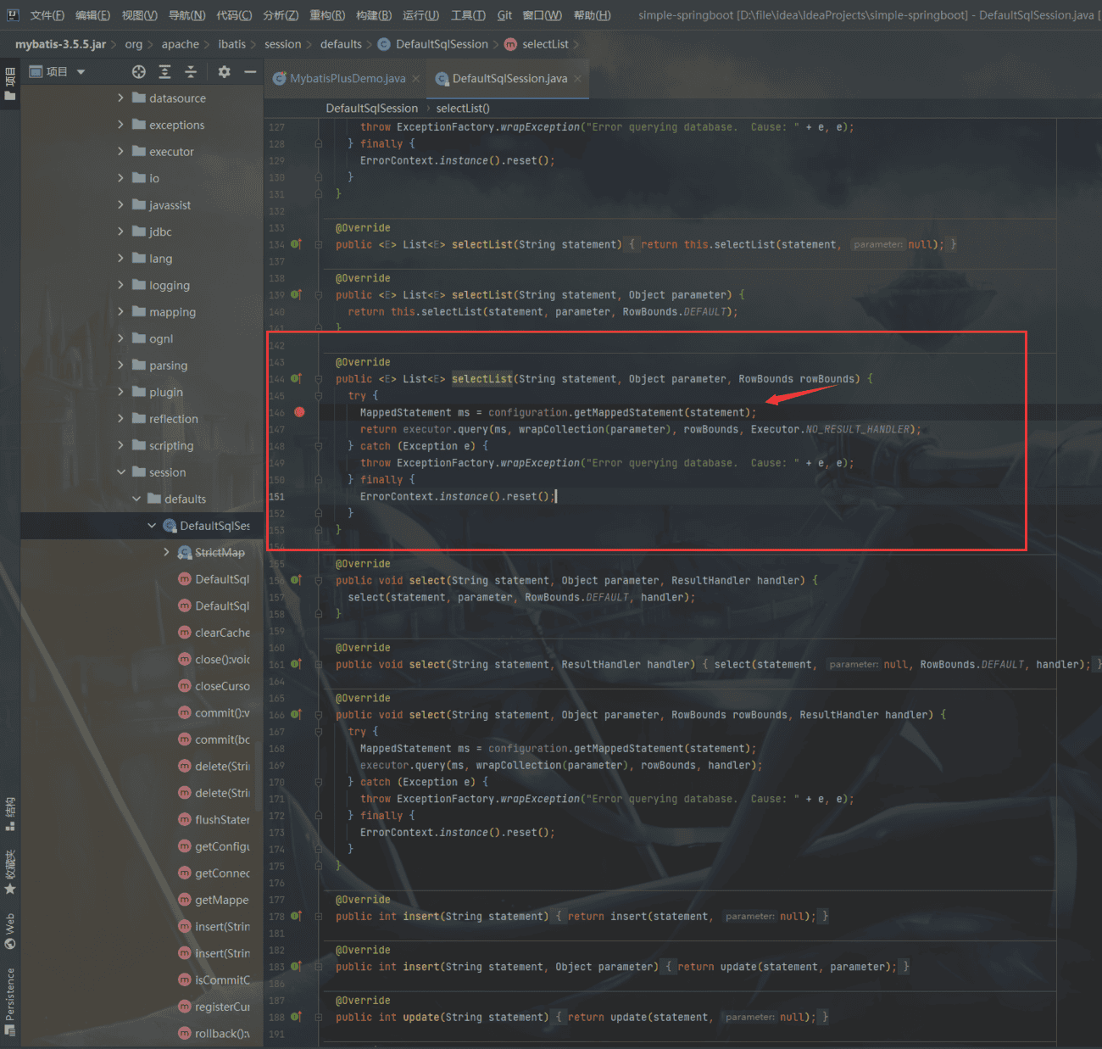Image resolution: width=1102 pixels, height=1049 pixels.
Task: Toggle fold marker for line 134 selectList method
Action: [319, 244]
